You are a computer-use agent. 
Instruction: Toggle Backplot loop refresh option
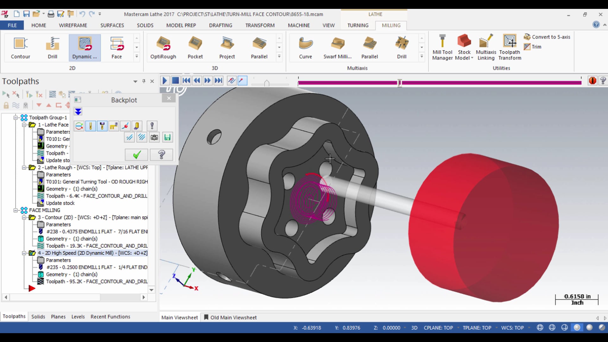point(79,126)
